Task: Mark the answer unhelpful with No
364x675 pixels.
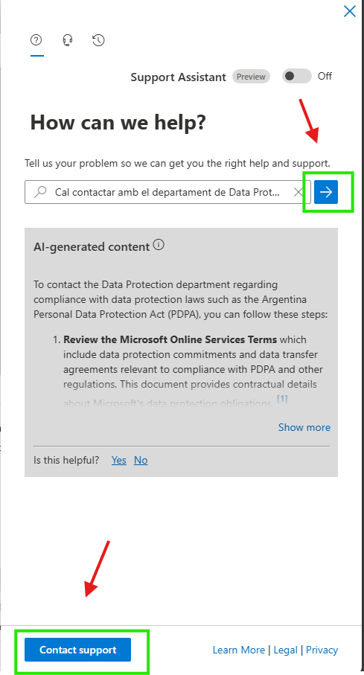Action: [x=141, y=460]
